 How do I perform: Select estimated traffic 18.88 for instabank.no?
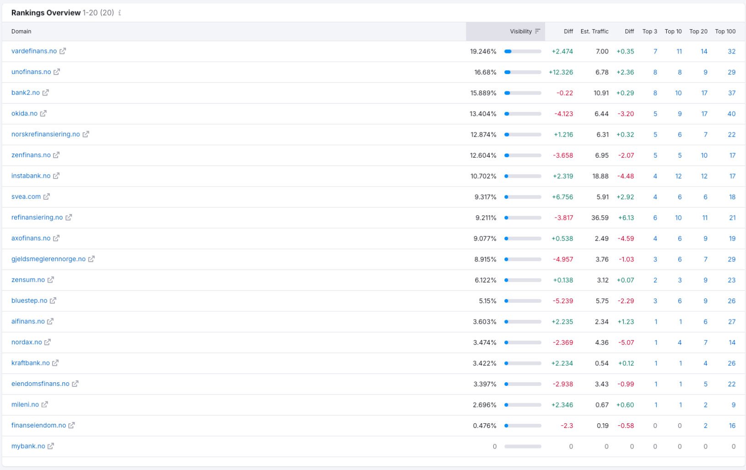600,176
